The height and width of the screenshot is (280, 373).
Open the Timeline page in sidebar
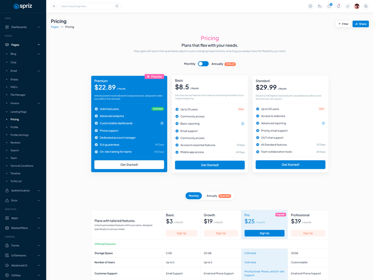15,173
